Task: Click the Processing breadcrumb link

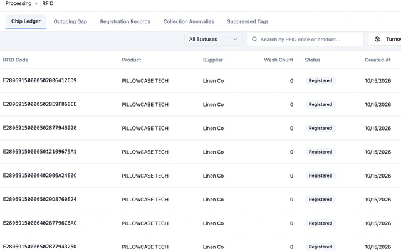Action: tap(18, 3)
